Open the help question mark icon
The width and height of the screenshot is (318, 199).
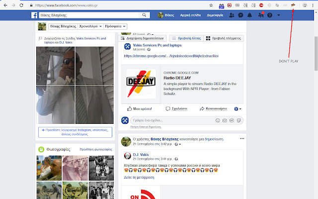[270, 15]
